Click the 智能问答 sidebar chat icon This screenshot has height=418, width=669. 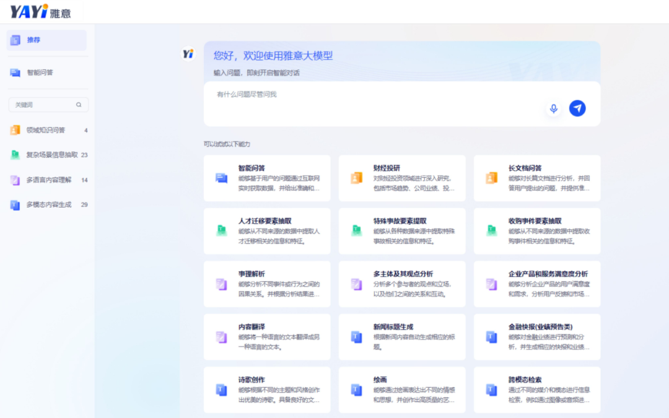(x=15, y=72)
